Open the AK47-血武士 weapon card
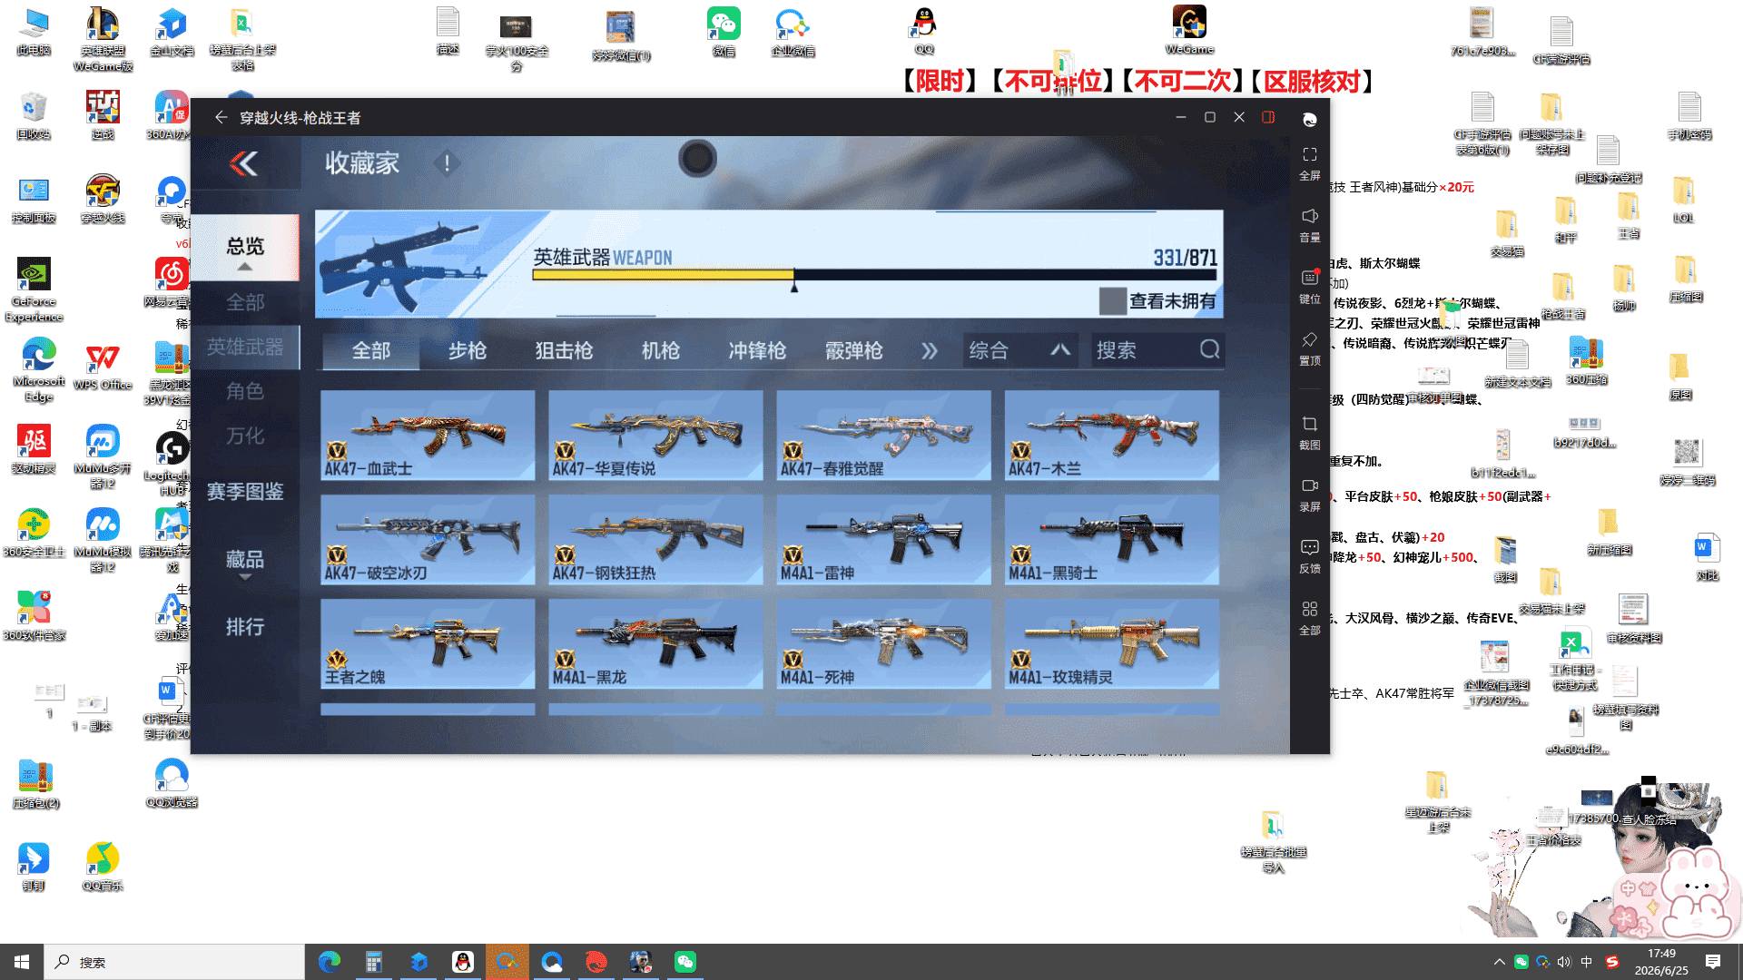 (x=428, y=435)
